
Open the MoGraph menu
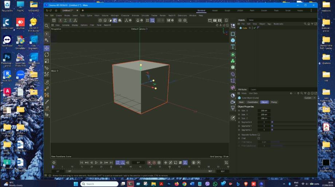115,15
